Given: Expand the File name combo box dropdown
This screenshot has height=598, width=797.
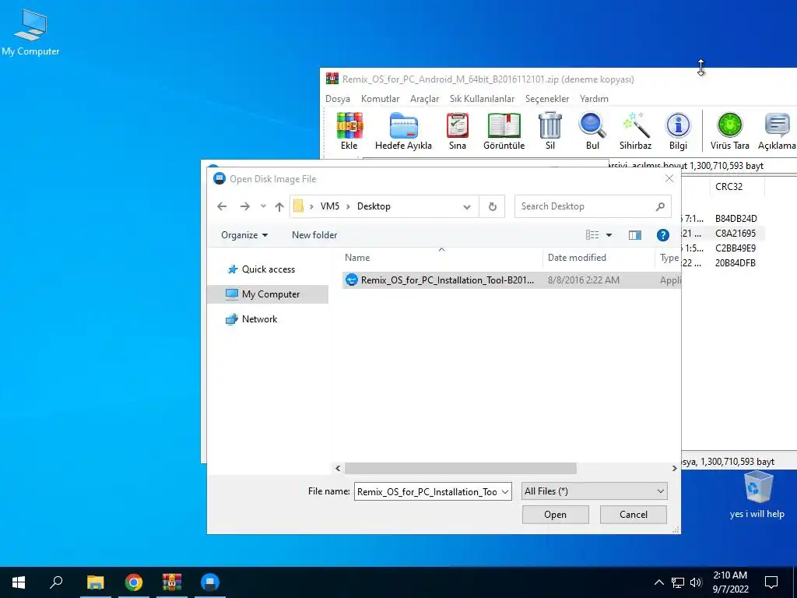Looking at the screenshot, I should click(x=505, y=492).
